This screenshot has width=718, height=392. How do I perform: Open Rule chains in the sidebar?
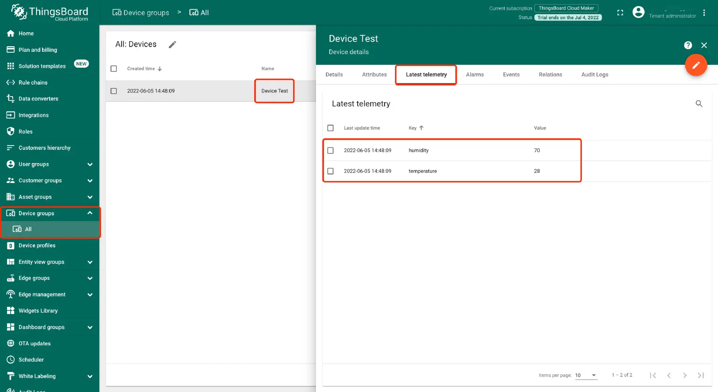pyautogui.click(x=33, y=83)
